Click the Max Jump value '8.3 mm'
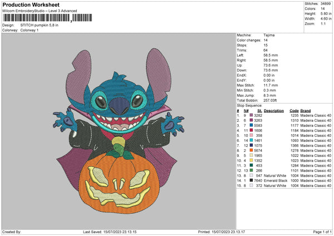The height and width of the screenshot is (236, 334). (x=269, y=95)
